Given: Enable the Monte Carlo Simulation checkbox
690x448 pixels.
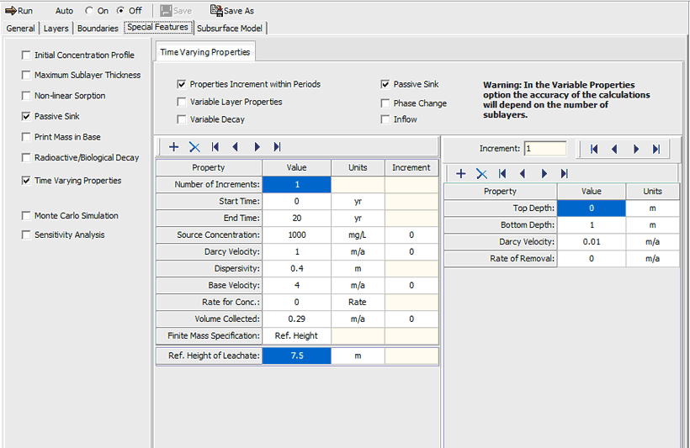Looking at the screenshot, I should [x=26, y=216].
